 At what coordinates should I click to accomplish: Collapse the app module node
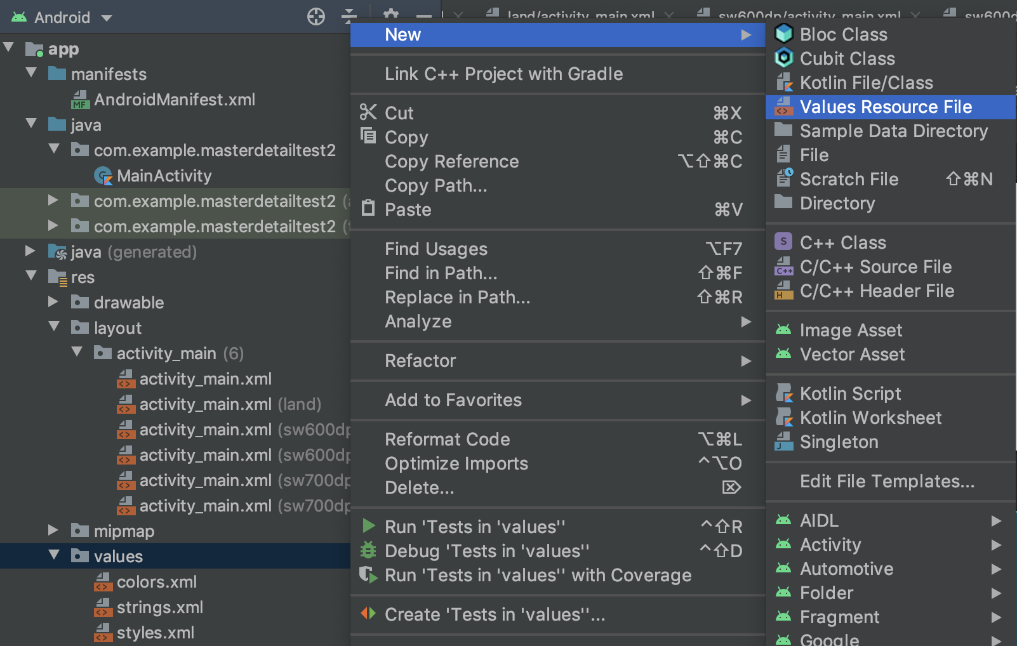pos(9,48)
